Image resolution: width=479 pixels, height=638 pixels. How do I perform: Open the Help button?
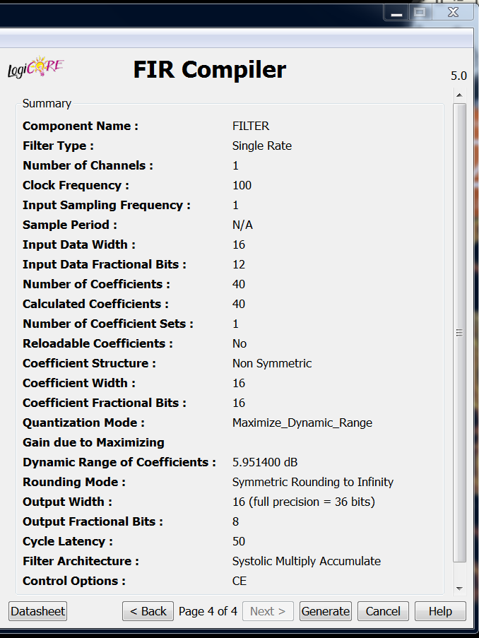pyautogui.click(x=440, y=611)
